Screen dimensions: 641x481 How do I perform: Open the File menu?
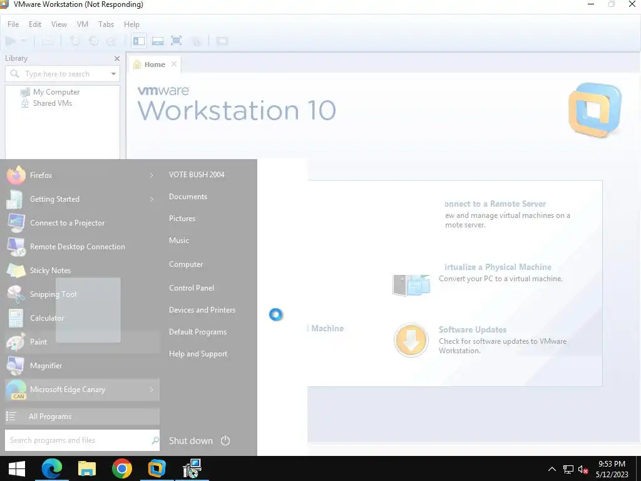13,24
